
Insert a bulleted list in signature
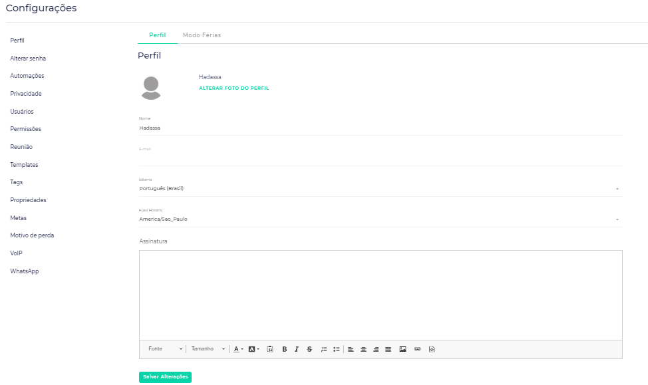[337, 349]
